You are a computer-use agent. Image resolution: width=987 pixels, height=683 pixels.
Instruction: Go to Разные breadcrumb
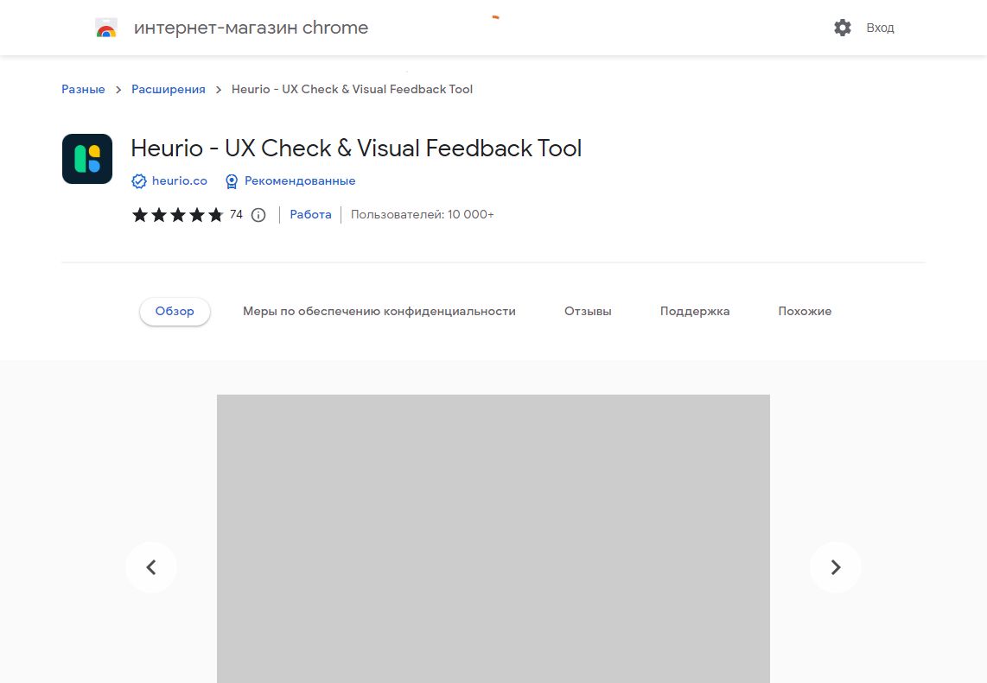pyautogui.click(x=83, y=89)
